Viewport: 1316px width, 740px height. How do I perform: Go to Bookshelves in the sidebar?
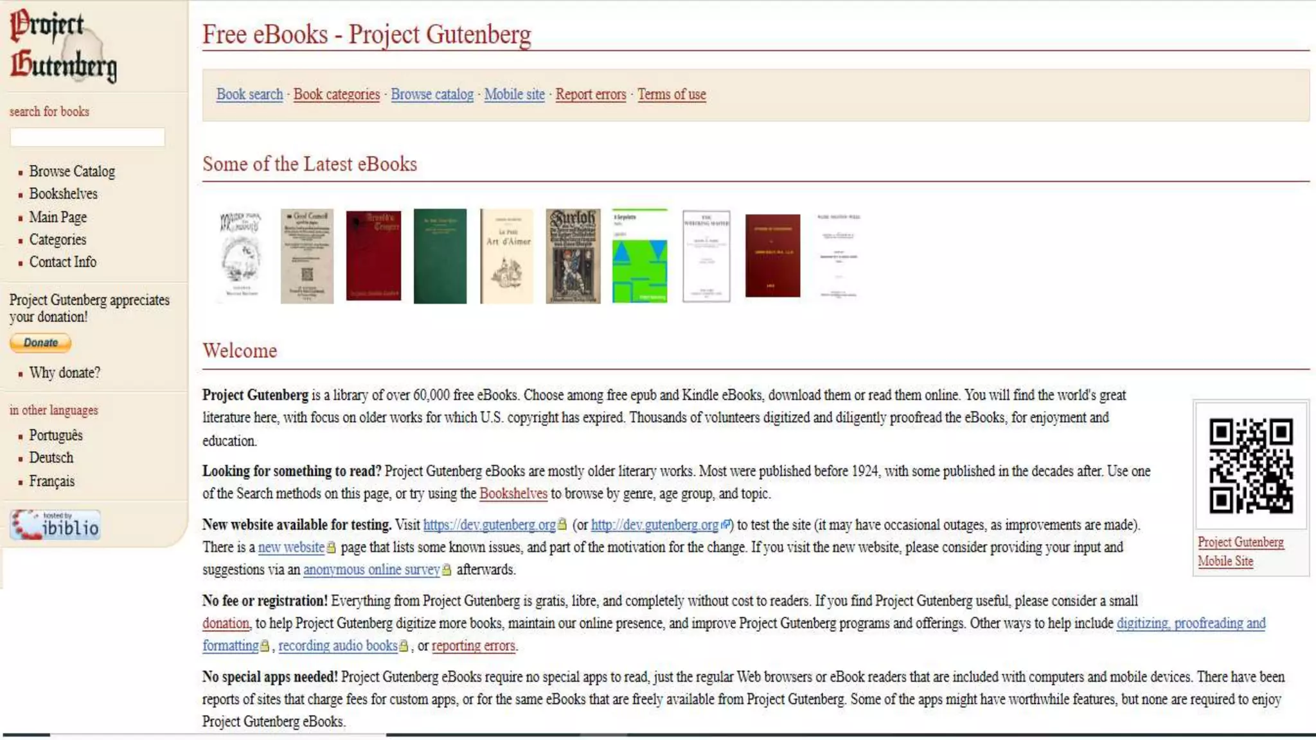[63, 194]
